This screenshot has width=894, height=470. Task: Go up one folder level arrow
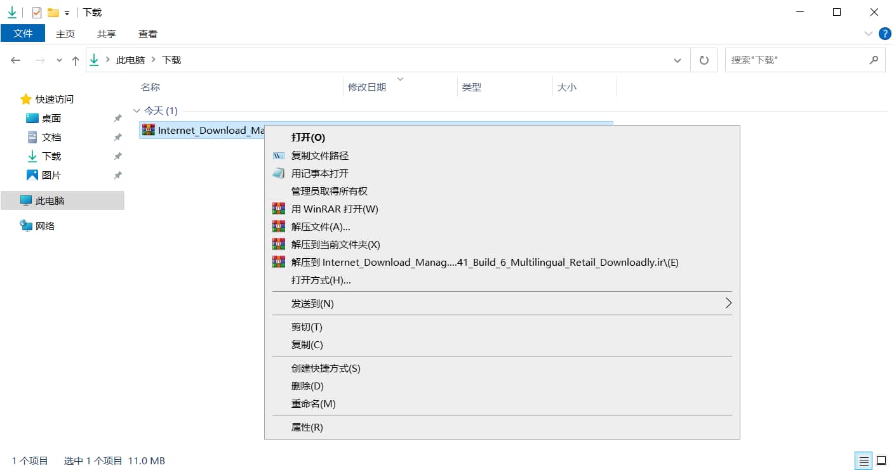tap(76, 60)
